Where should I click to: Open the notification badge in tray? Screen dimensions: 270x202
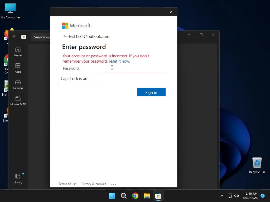263,196
